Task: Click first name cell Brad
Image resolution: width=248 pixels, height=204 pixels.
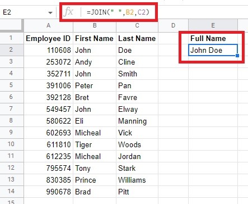Action: coord(95,192)
